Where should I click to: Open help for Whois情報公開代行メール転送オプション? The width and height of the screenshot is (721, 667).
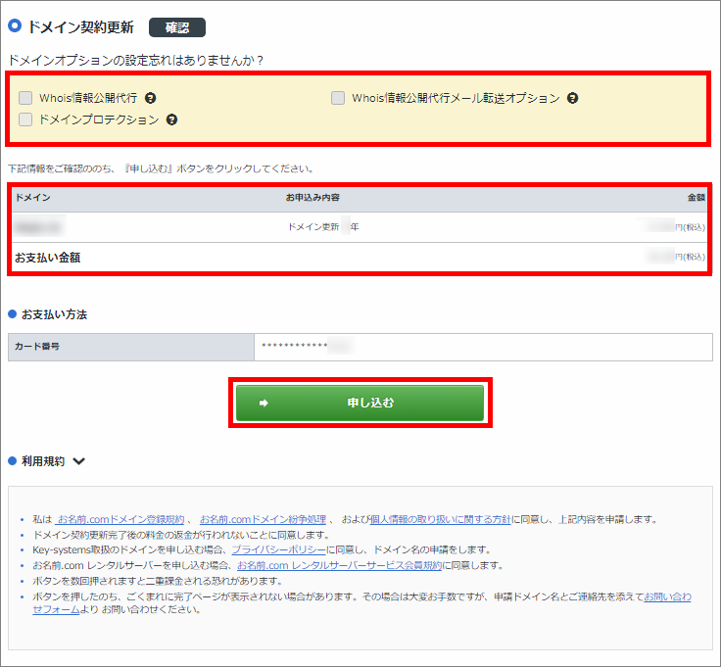pos(573,98)
